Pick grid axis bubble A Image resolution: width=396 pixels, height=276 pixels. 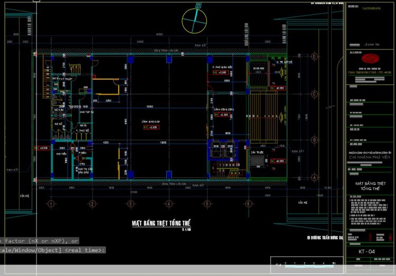(x=315, y=178)
